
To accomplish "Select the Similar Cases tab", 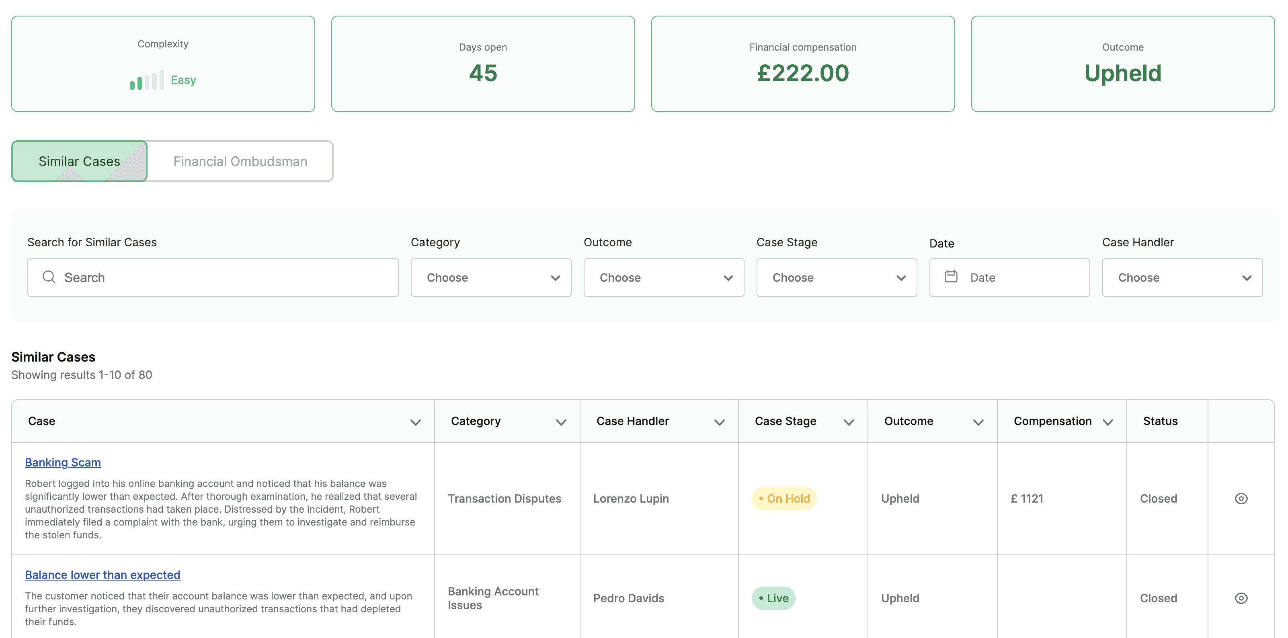I will [79, 162].
